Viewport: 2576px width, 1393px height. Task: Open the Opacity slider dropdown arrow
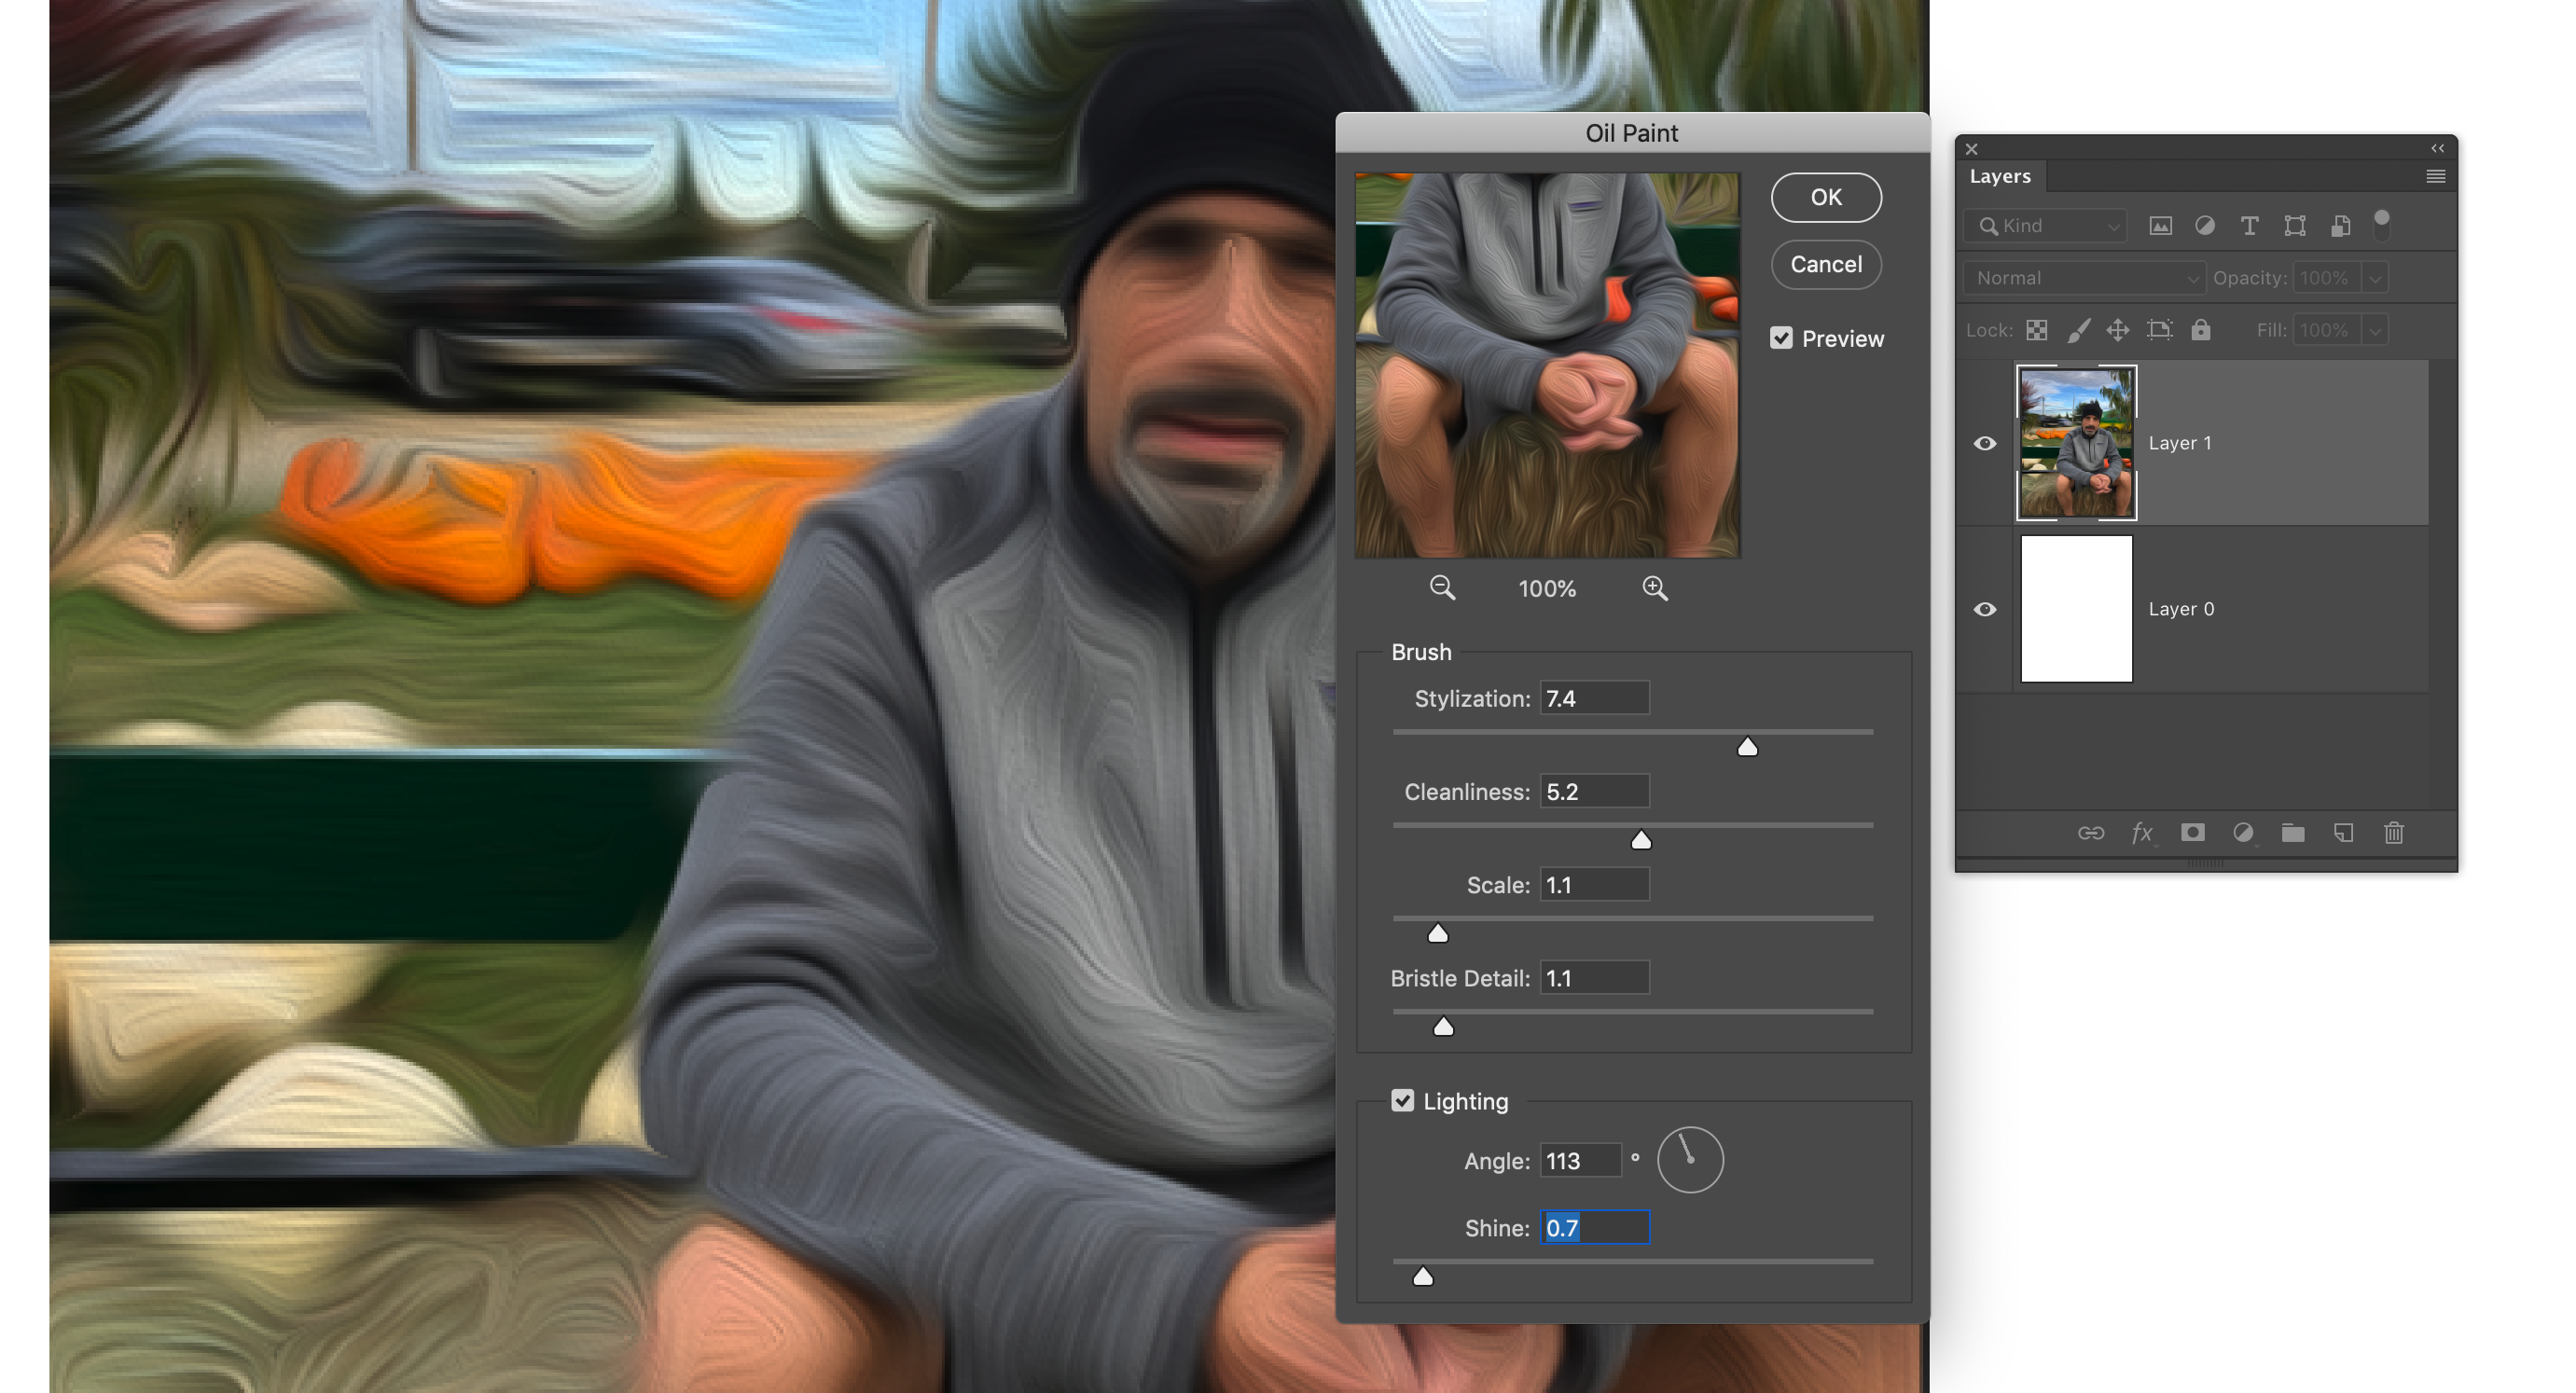coord(2376,278)
